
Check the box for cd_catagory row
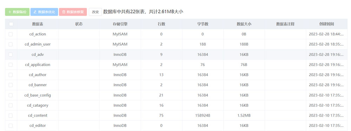pos(11,105)
